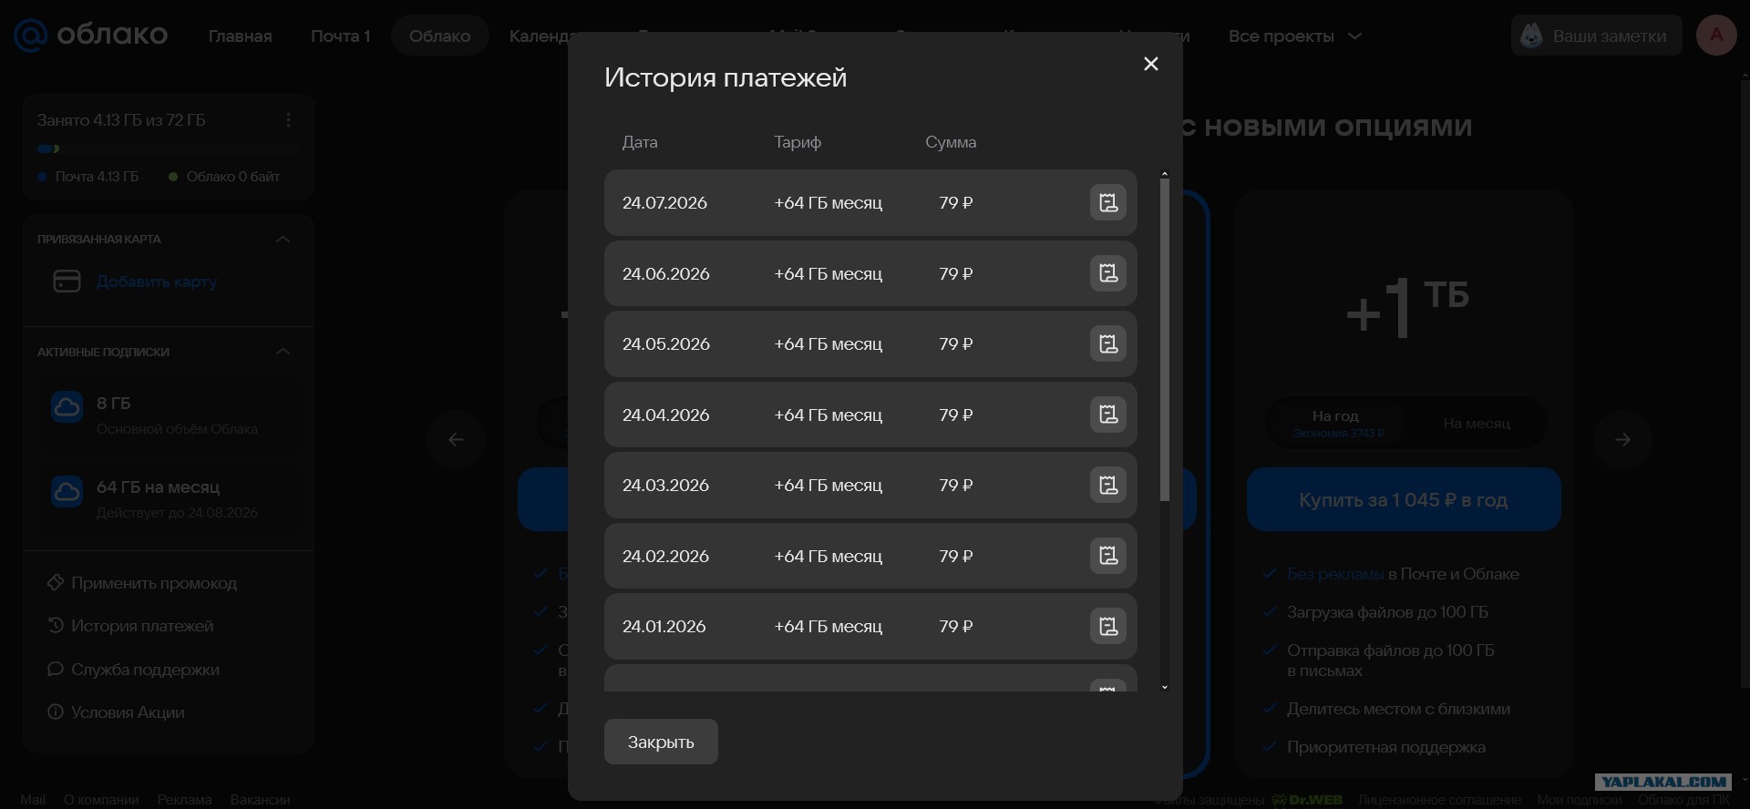Open Служба поддержки
Viewport: 1750px width, 809px height.
click(x=145, y=669)
